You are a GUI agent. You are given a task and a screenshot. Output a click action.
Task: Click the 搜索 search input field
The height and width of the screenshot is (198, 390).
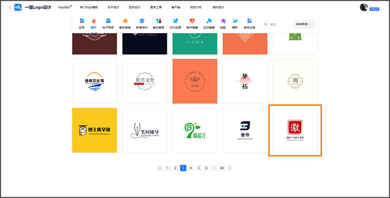pyautogui.click(x=275, y=24)
